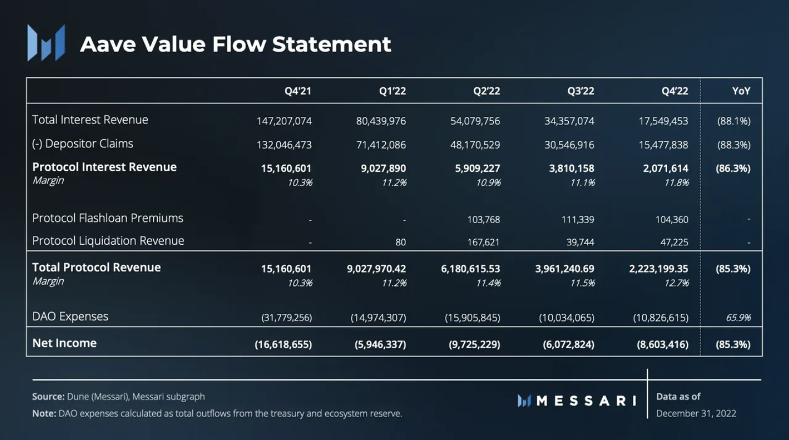Select the Protocol Interest Revenue label

(x=104, y=167)
